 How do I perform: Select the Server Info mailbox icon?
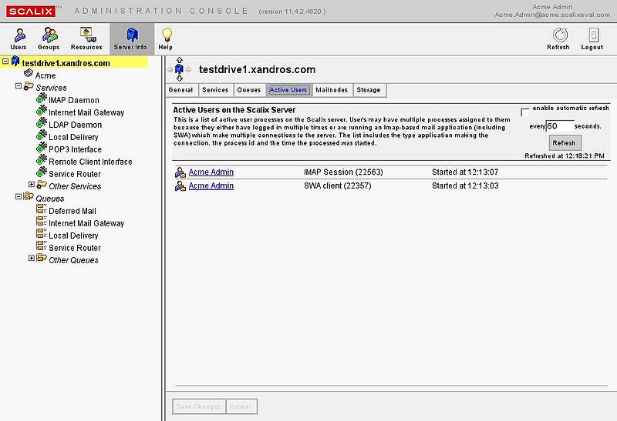130,35
